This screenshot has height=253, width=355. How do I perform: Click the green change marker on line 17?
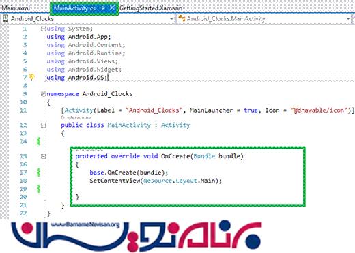(x=38, y=173)
